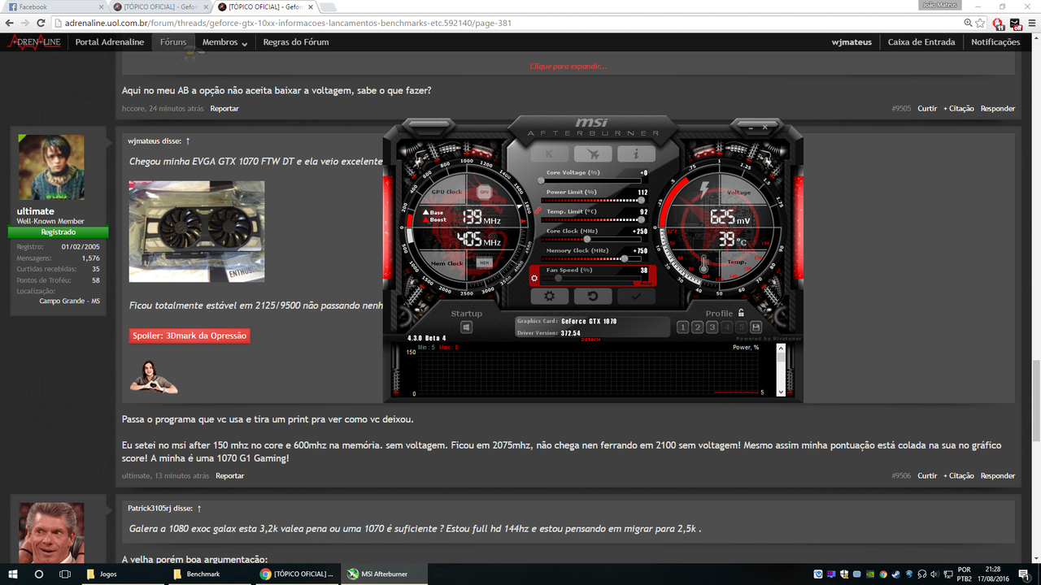Open Jogos folder on taskbar
This screenshot has height=585, width=1041.
point(122,574)
